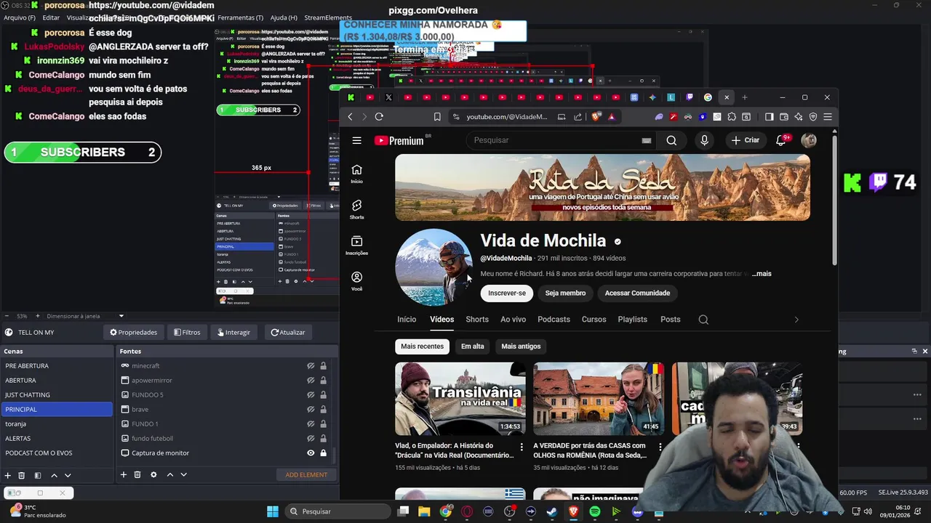Show more channel tabs chevron

tap(796, 320)
